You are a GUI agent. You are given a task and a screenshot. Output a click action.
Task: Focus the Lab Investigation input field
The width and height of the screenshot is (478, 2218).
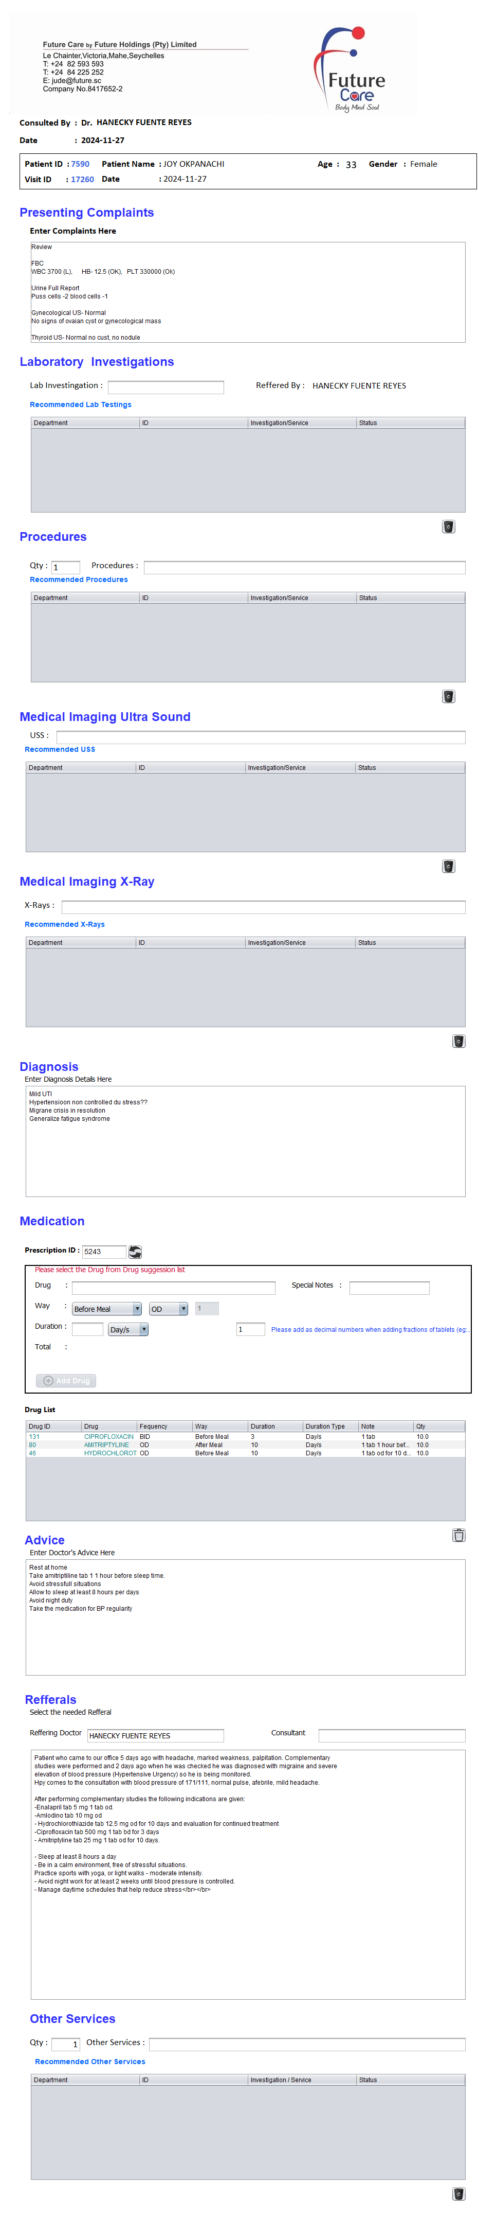pos(166,386)
